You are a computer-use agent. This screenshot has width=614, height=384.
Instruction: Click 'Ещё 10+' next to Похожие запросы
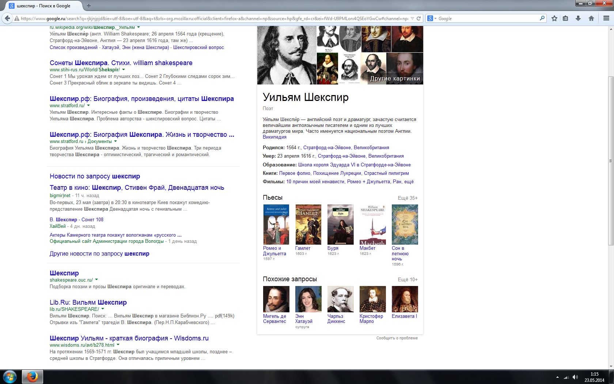[408, 279]
